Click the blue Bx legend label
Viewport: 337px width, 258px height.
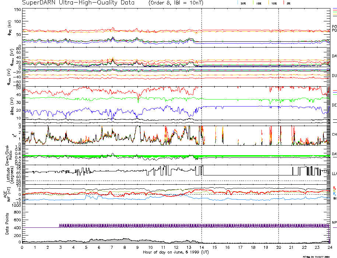tap(334, 193)
